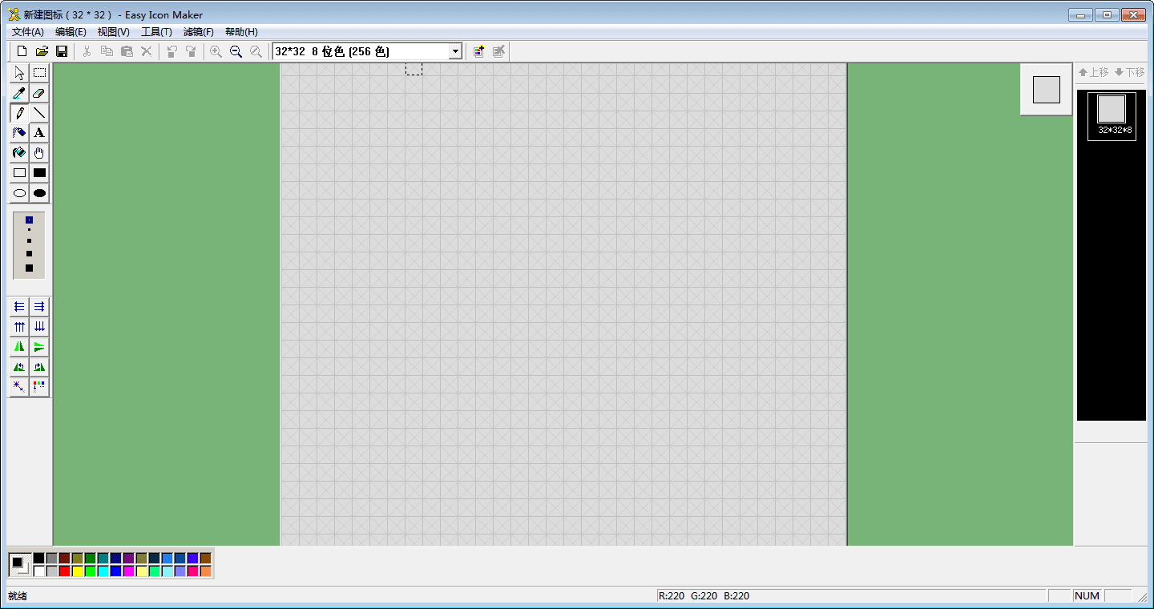Screen dimensions: 1154x609
Task: Select the hollow Rectangle tool
Action: [19, 173]
